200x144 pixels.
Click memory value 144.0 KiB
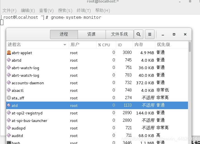point(145,113)
